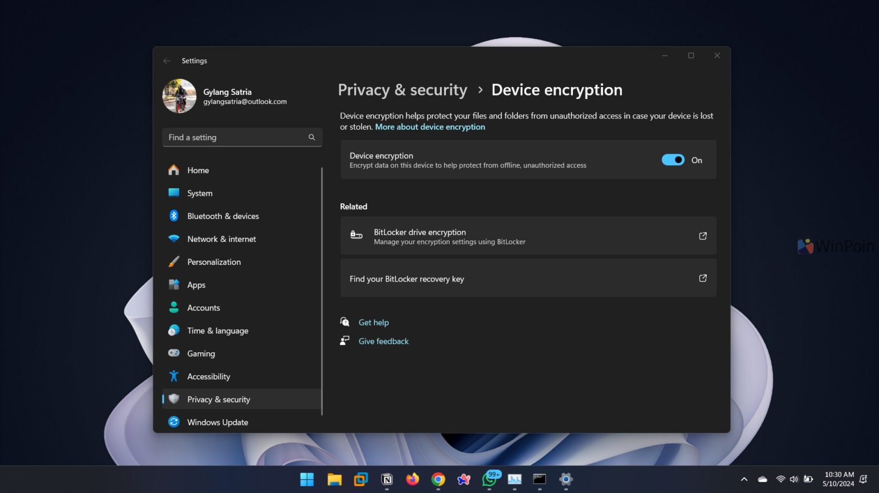879x493 pixels.
Task: Select the Accessibility icon in the sidebar
Action: point(173,376)
